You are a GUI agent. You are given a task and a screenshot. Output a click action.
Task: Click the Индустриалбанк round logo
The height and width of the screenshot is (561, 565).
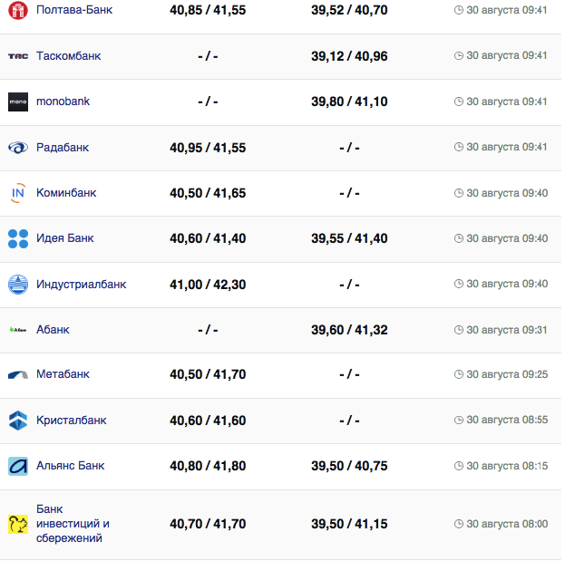[x=18, y=285]
